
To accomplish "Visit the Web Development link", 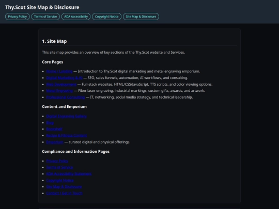I will 61,85.
